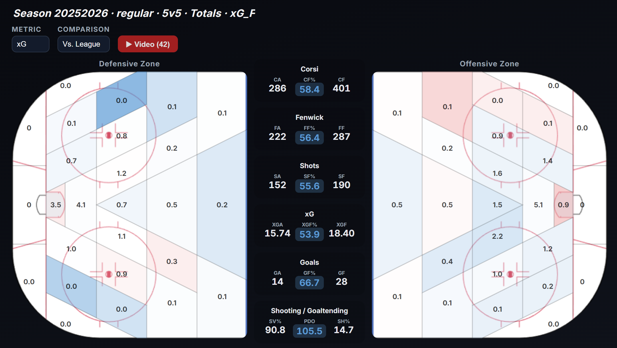Click the 56.4 FF% badge
617x348 pixels.
[309, 138]
